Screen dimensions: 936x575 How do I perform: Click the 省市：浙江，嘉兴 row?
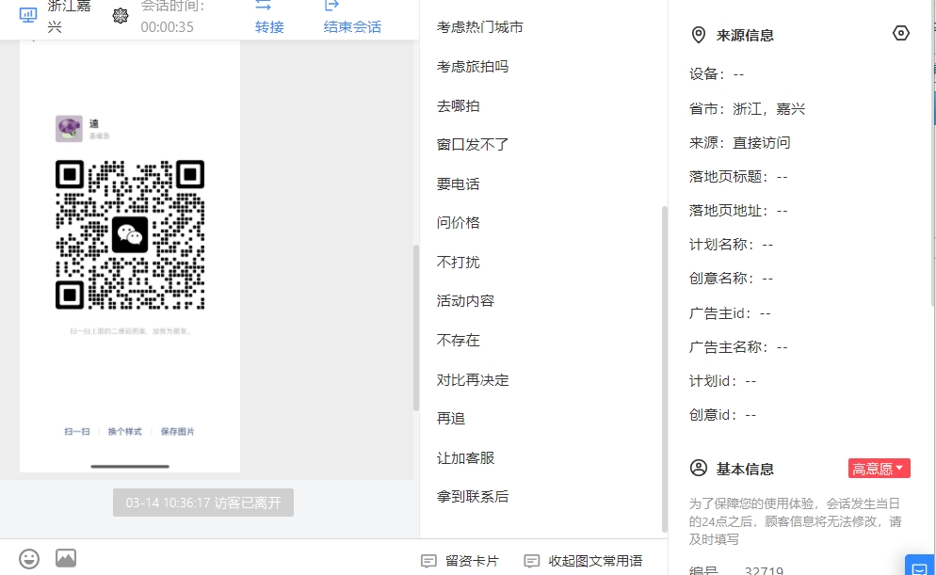click(x=748, y=109)
